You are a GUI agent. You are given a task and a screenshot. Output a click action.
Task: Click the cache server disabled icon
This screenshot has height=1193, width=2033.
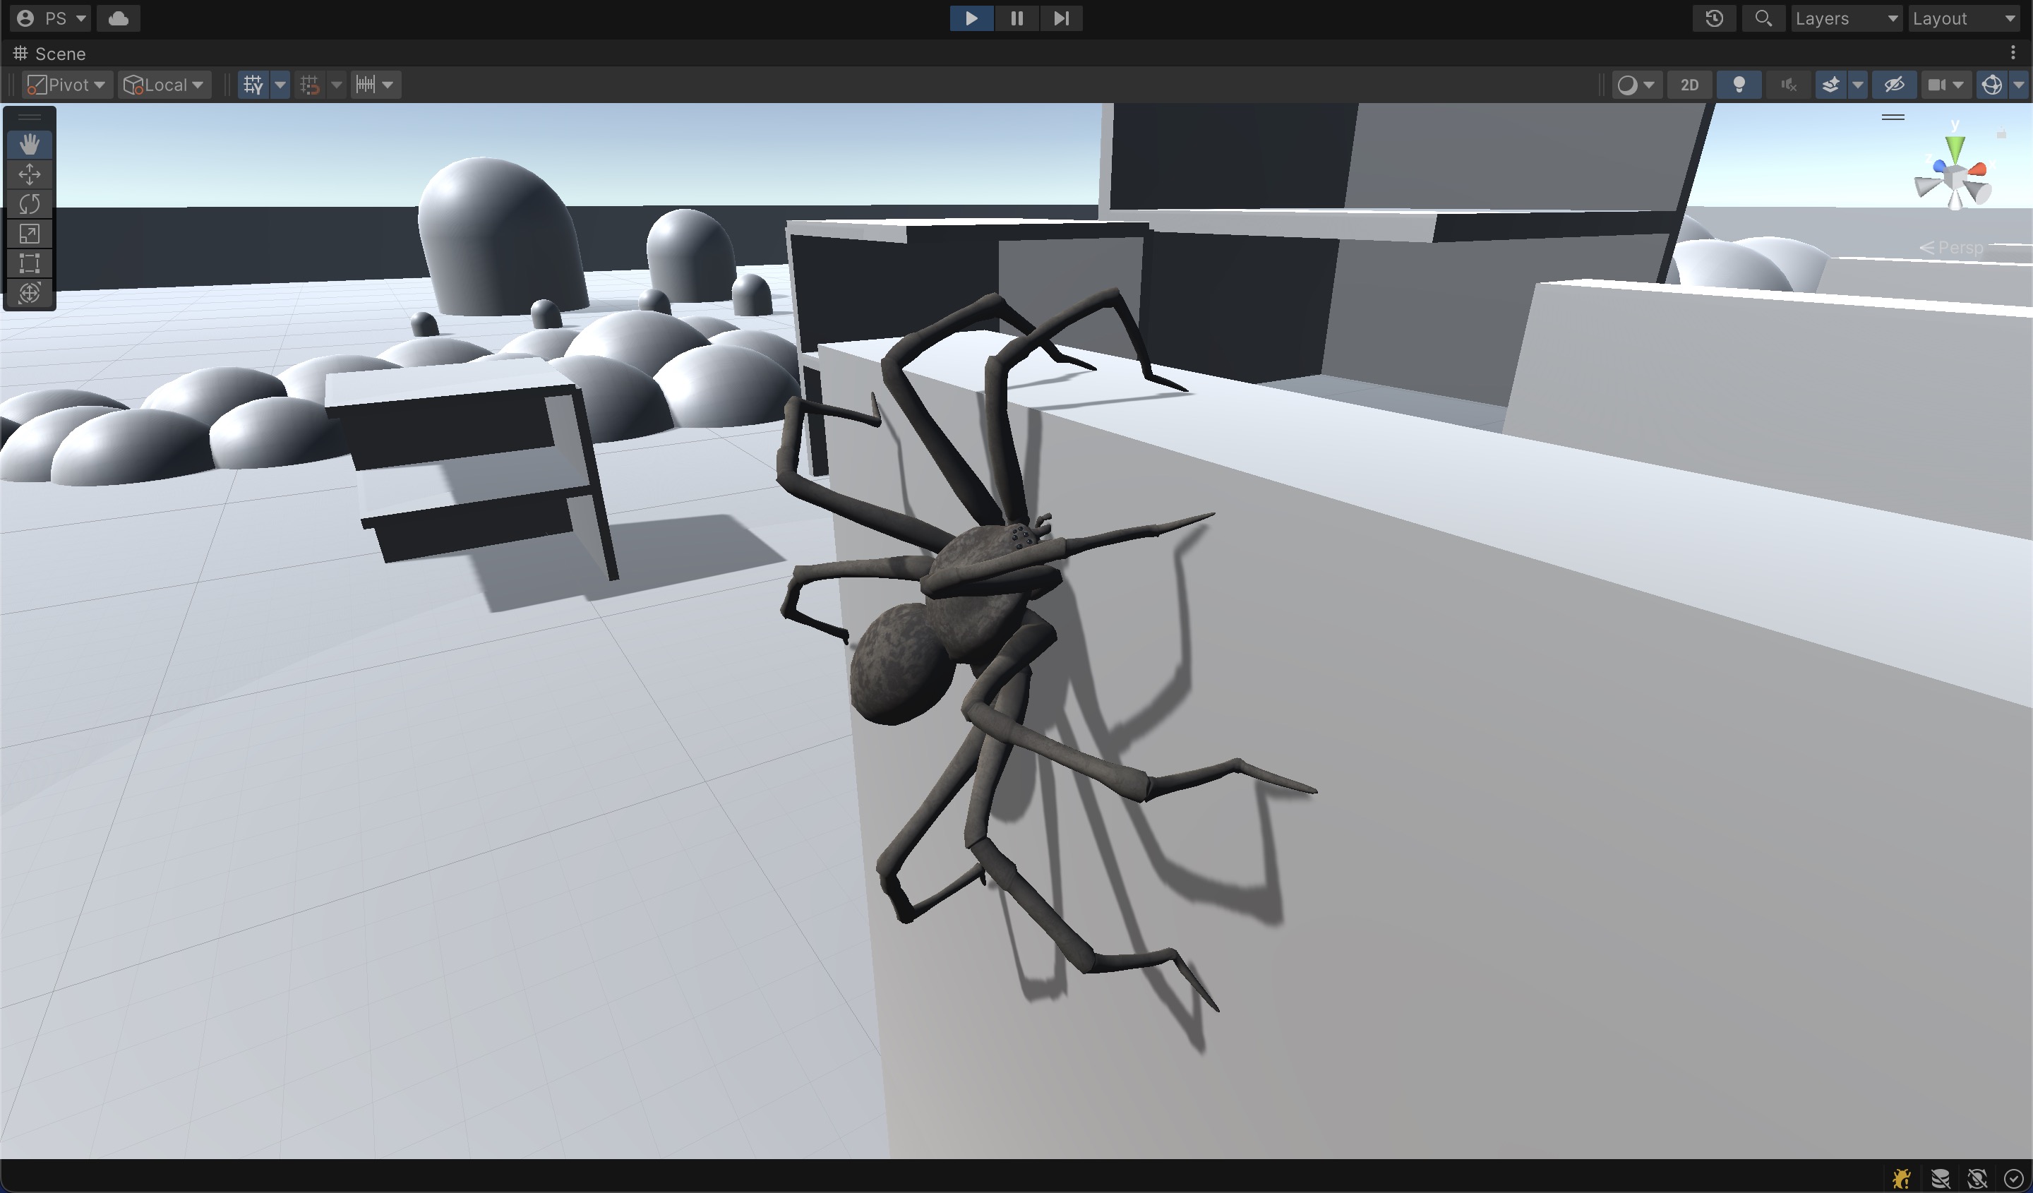(1941, 1178)
